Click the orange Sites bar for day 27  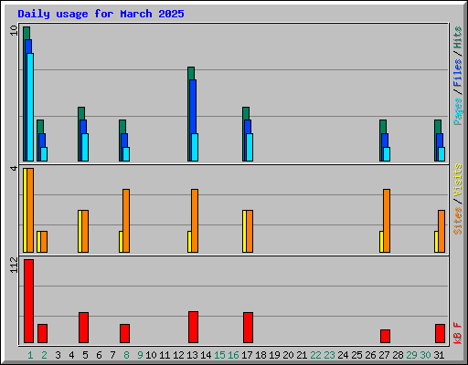387,221
